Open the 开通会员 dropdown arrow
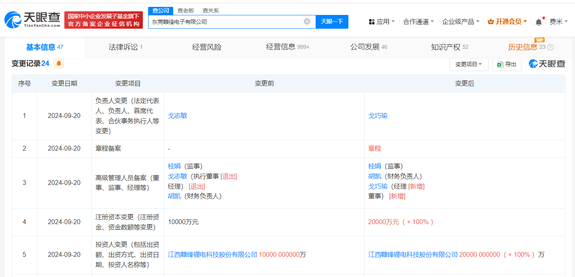This screenshot has height=277, width=575. coord(525,21)
